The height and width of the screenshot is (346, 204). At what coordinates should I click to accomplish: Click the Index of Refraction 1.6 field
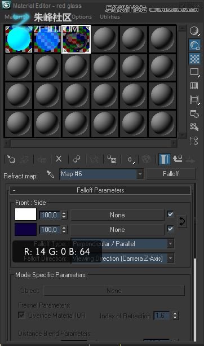[162, 316]
